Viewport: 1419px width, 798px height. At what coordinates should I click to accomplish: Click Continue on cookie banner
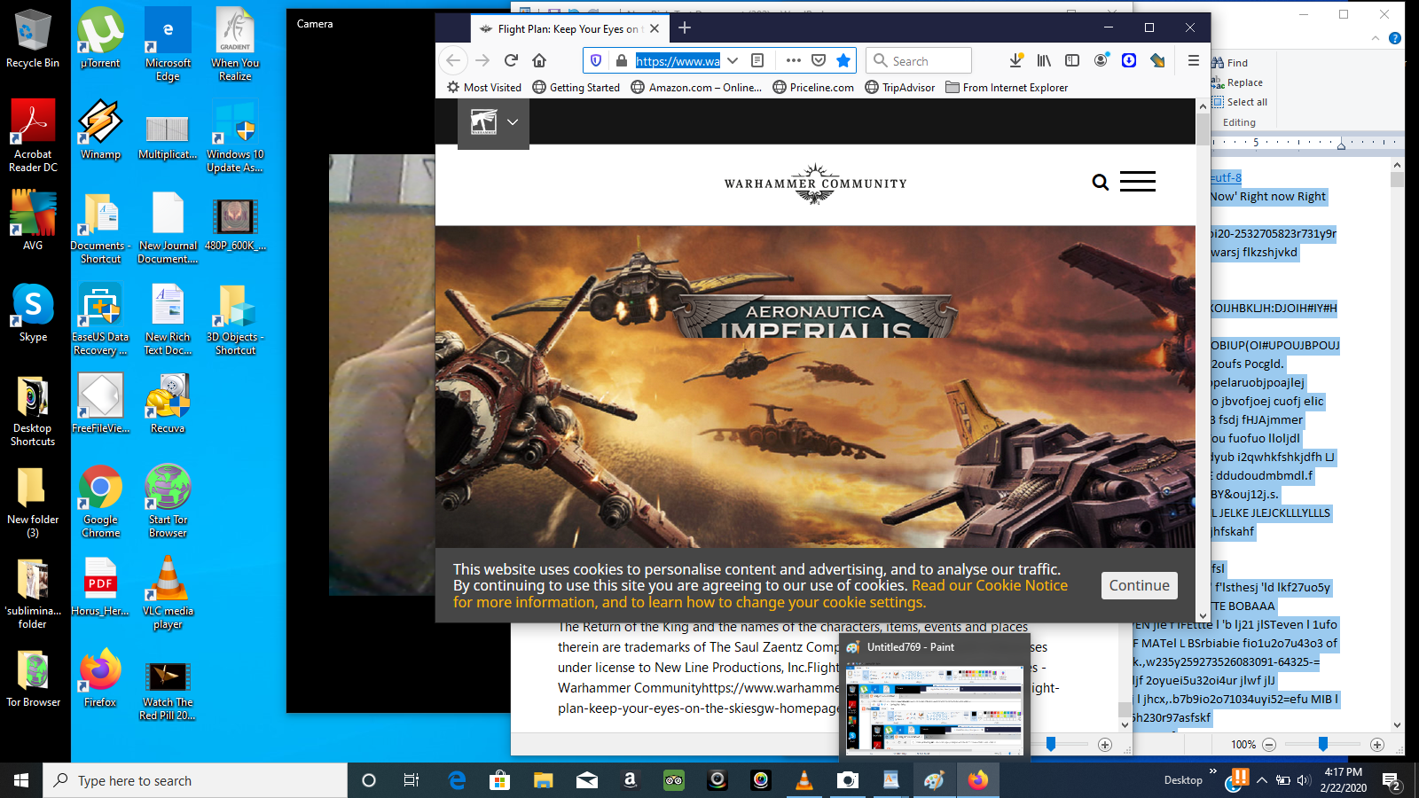1140,585
